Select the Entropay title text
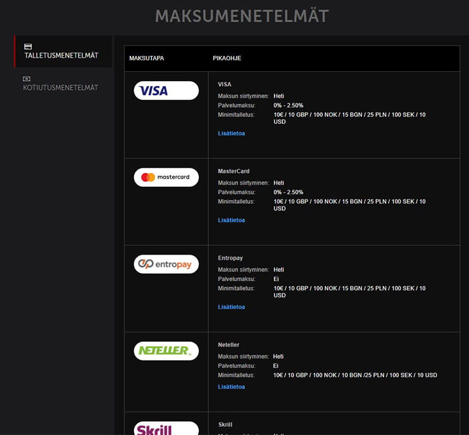The width and height of the screenshot is (469, 435). tap(230, 258)
